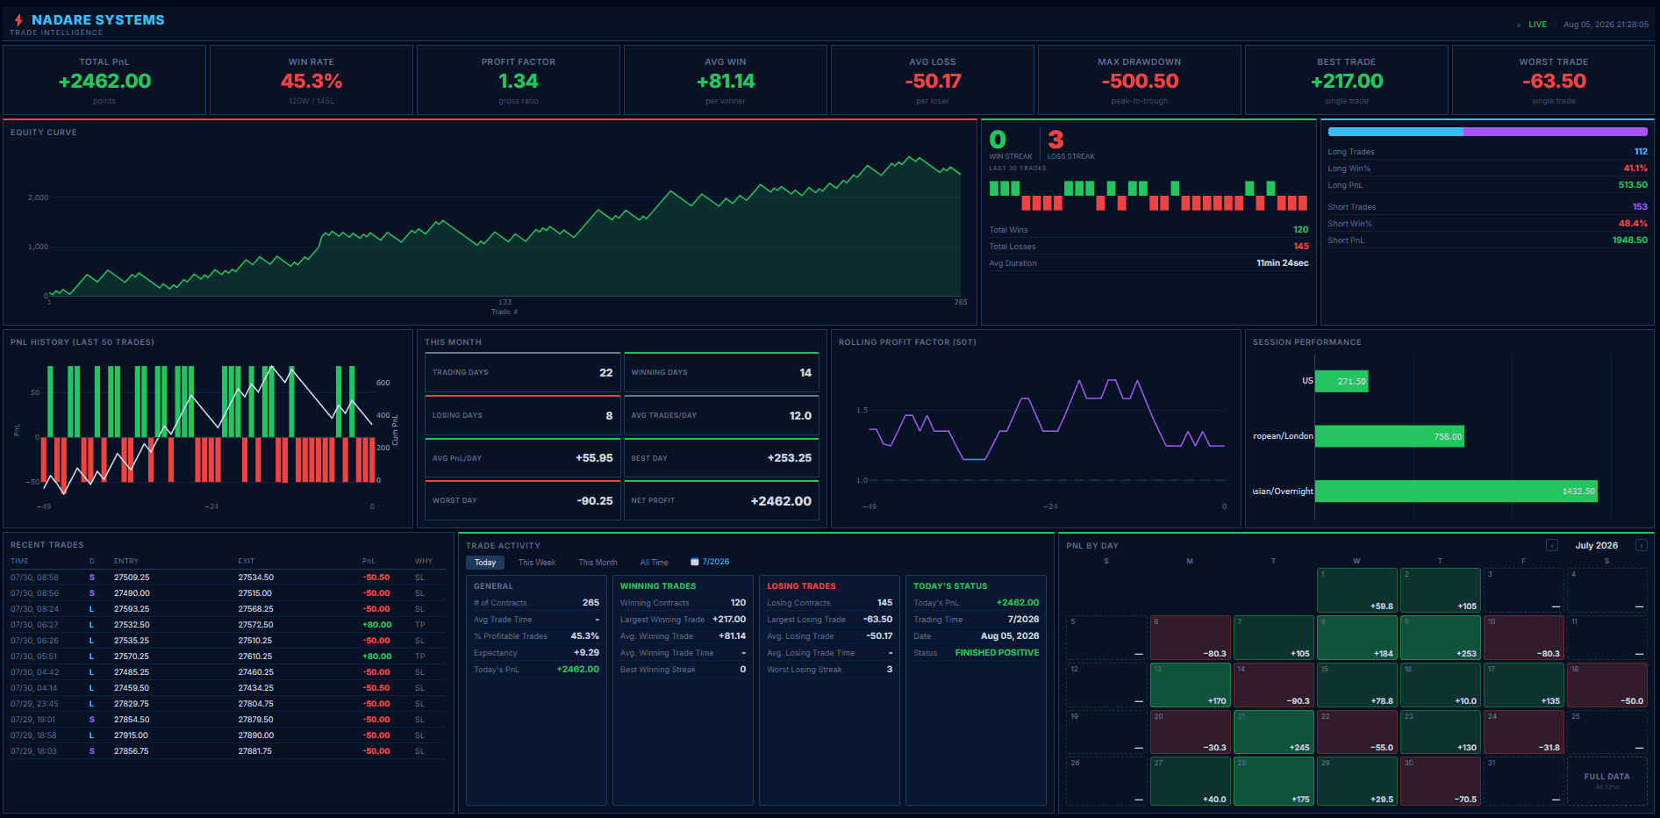1660x818 pixels.
Task: Click the Loss Streak 3 counter
Action: tap(1070, 144)
